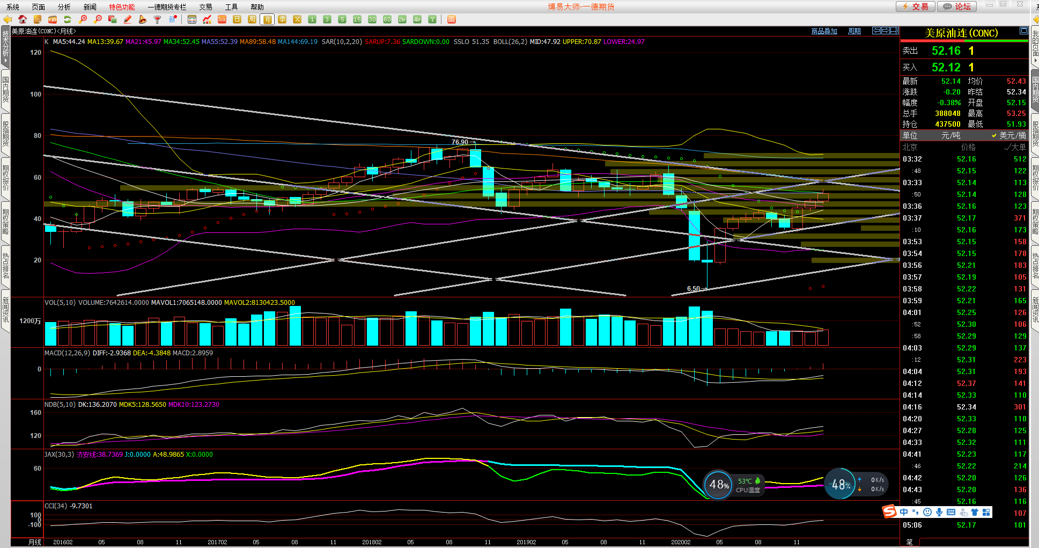Open the 新闻 menu
The width and height of the screenshot is (1039, 548).
[x=90, y=7]
